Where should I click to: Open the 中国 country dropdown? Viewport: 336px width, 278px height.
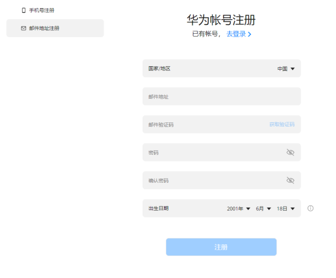pyautogui.click(x=286, y=68)
